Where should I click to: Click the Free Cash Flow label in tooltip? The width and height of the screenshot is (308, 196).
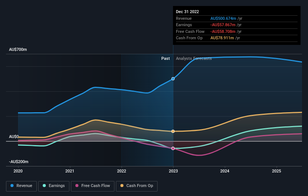tap(190, 31)
